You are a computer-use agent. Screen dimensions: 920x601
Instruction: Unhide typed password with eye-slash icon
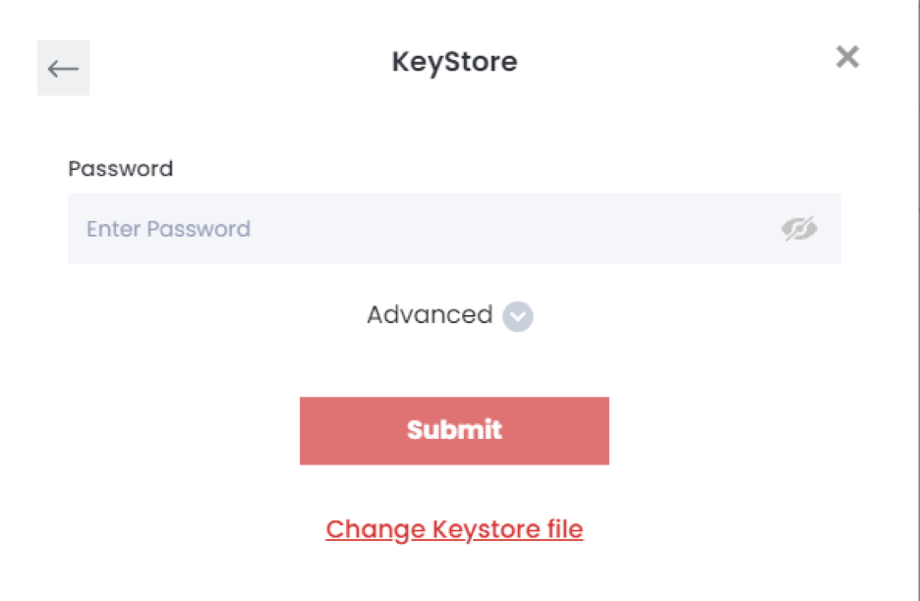799,229
